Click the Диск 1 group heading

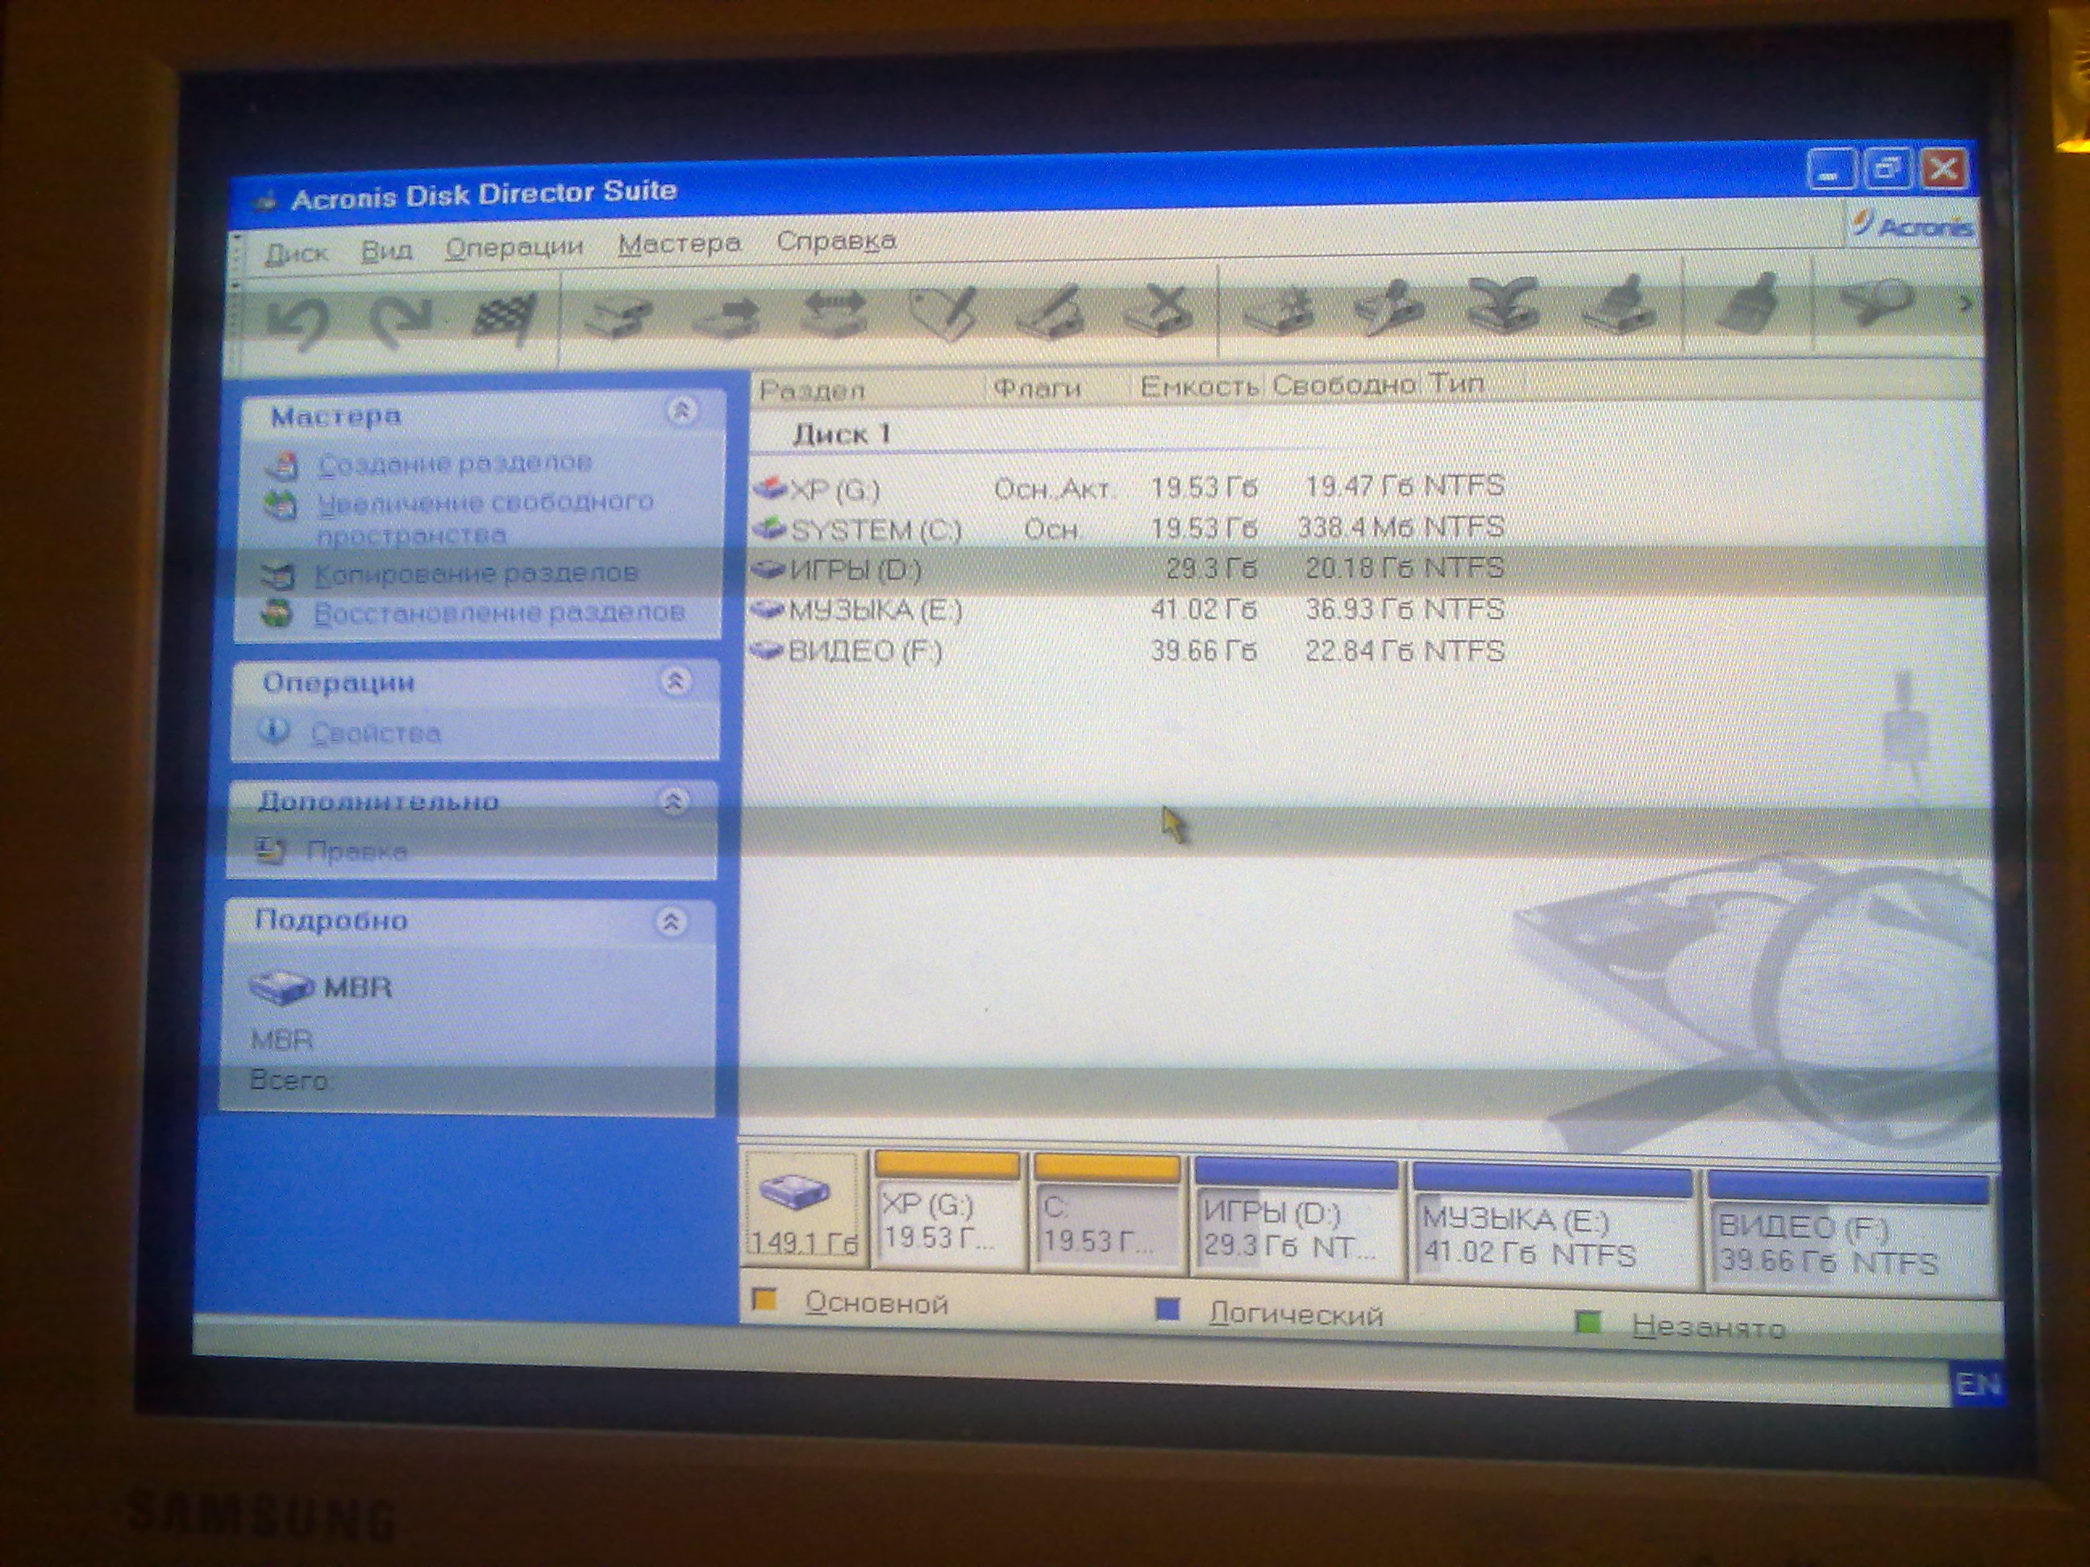point(842,434)
